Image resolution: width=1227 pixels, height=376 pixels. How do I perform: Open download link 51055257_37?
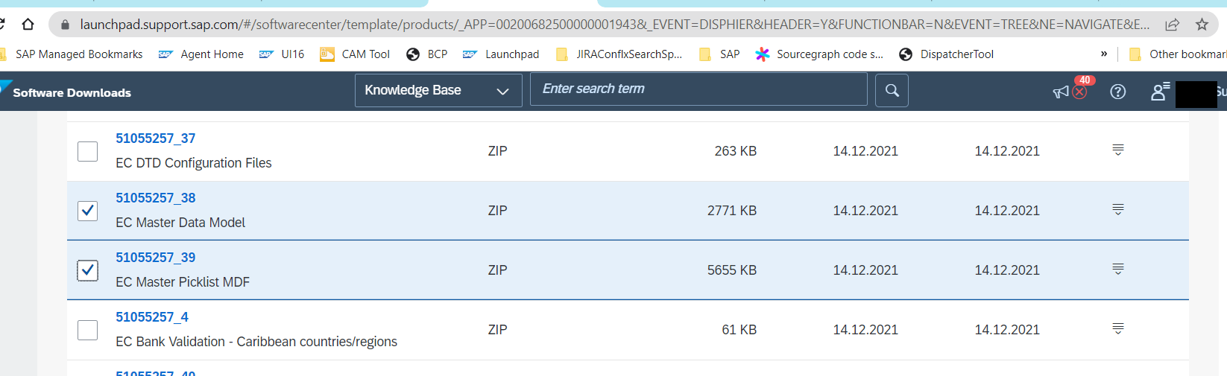click(x=156, y=138)
